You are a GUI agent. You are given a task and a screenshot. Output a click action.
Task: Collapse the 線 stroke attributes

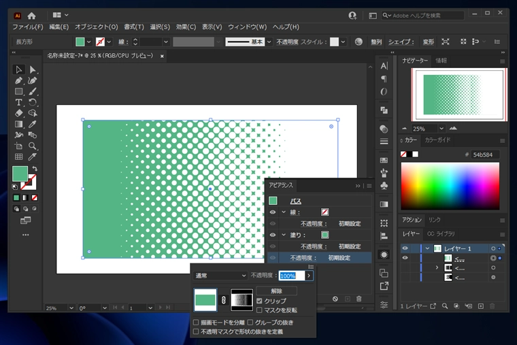coord(284,212)
